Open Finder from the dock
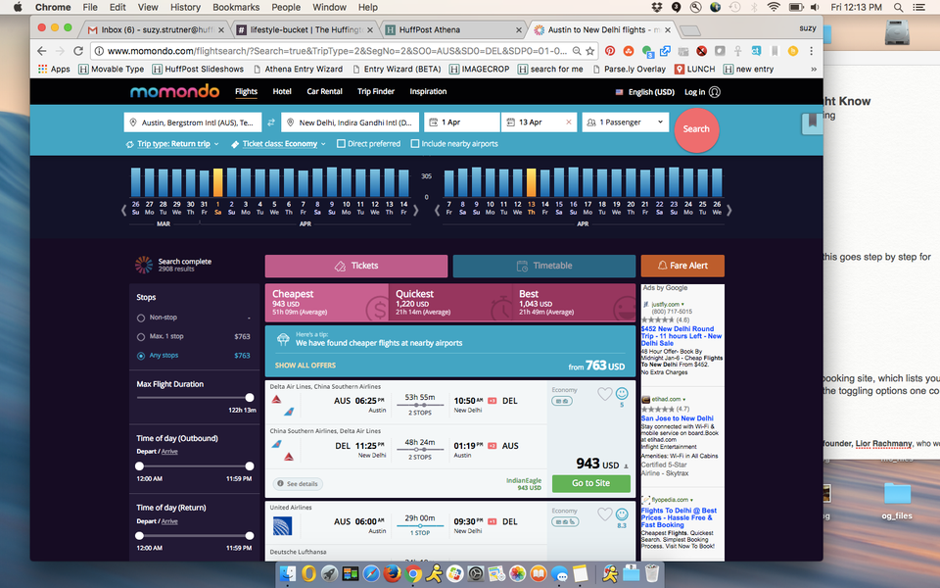The image size is (940, 588). [x=288, y=573]
